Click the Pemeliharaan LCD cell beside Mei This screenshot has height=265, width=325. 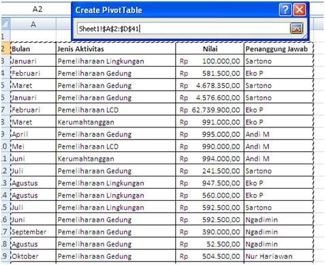pos(116,146)
